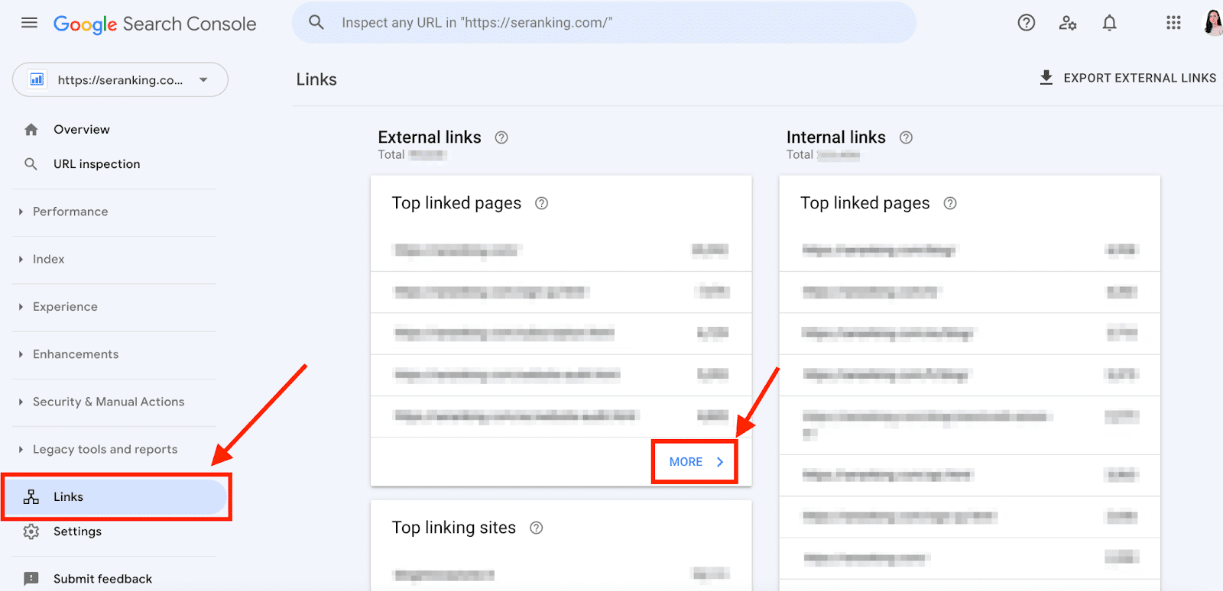Open the hamburger main menu
The width and height of the screenshot is (1223, 591).
point(29,23)
